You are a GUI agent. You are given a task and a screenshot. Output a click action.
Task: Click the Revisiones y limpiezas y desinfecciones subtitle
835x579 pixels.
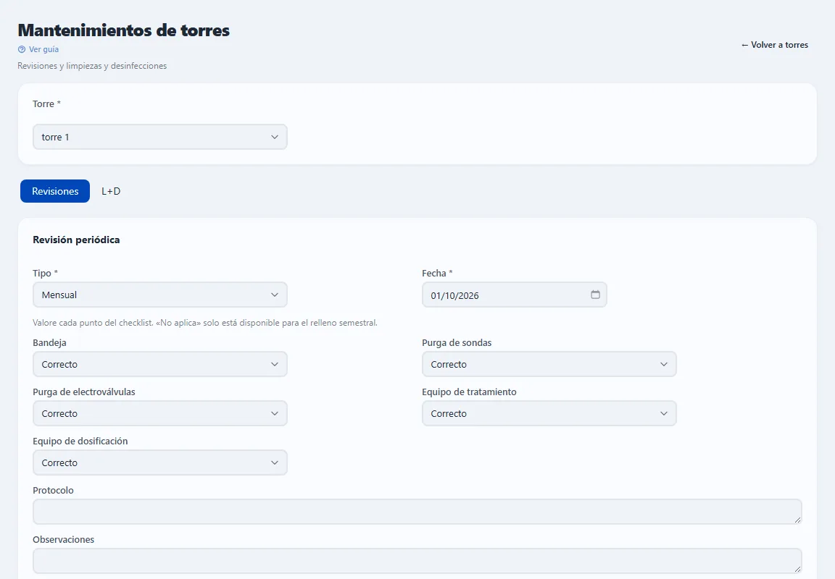[x=92, y=66]
